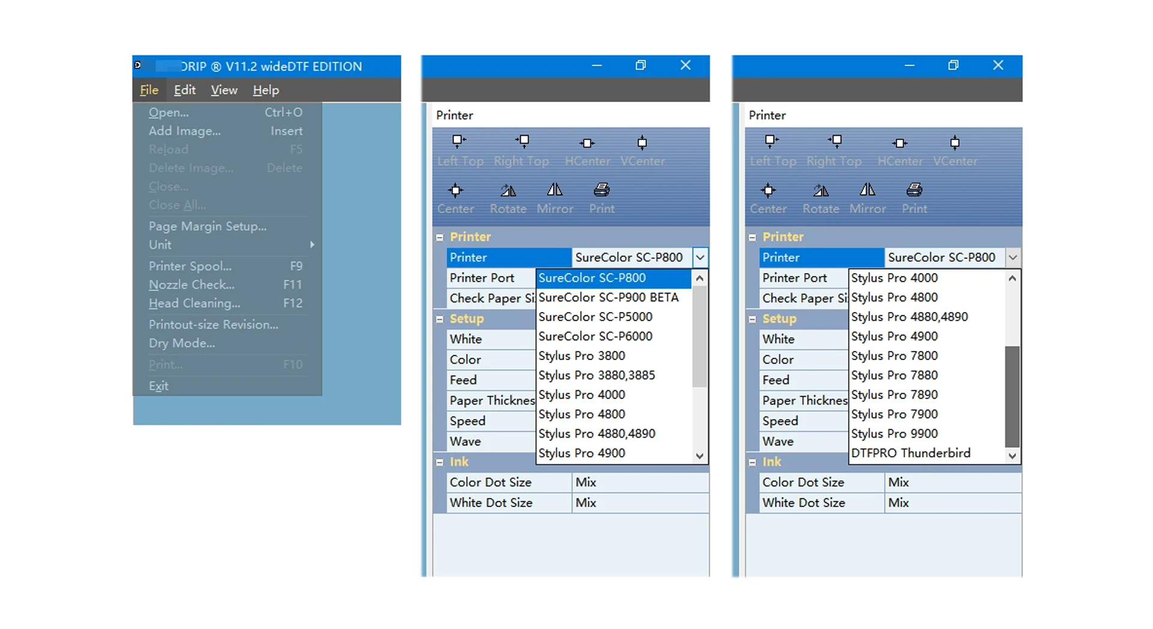Screen dimensions: 1153x629
Task: Select Stylus Pro 7900 in the right window list
Action: pyautogui.click(x=927, y=415)
